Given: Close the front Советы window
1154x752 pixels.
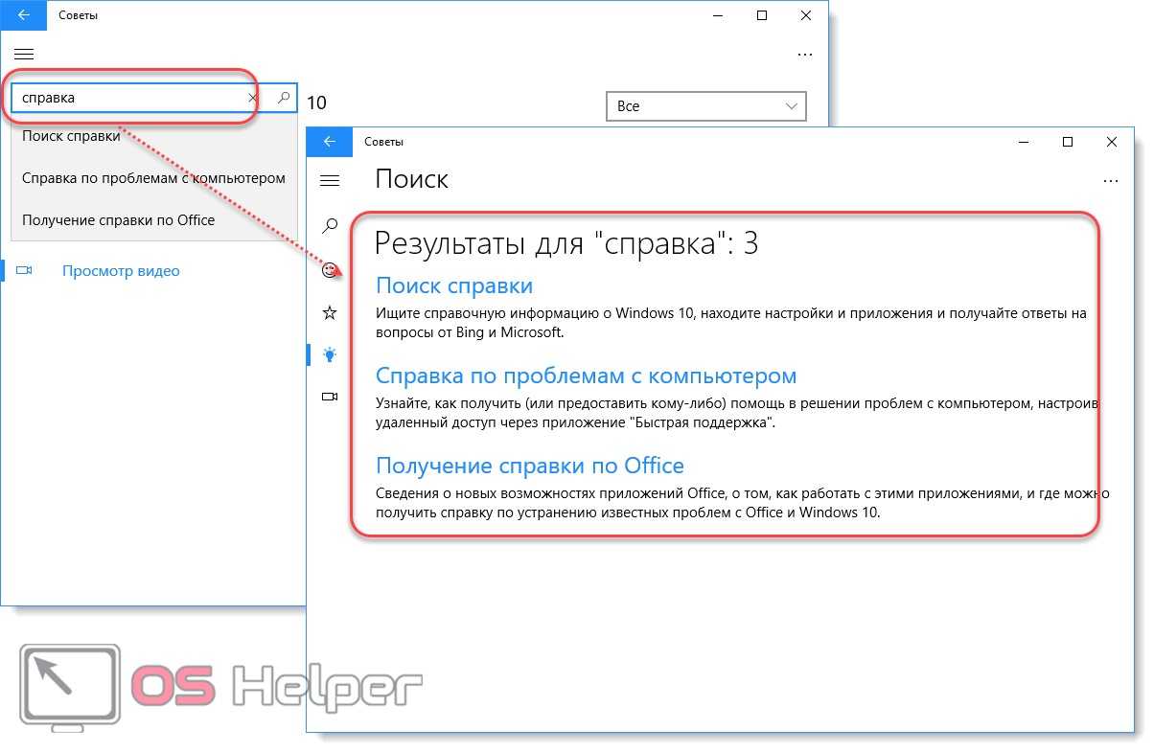Looking at the screenshot, I should click(1111, 142).
